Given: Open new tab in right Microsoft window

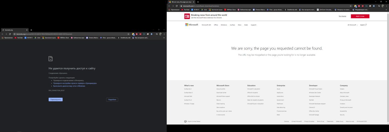Looking at the screenshot, I should (x=198, y=2).
